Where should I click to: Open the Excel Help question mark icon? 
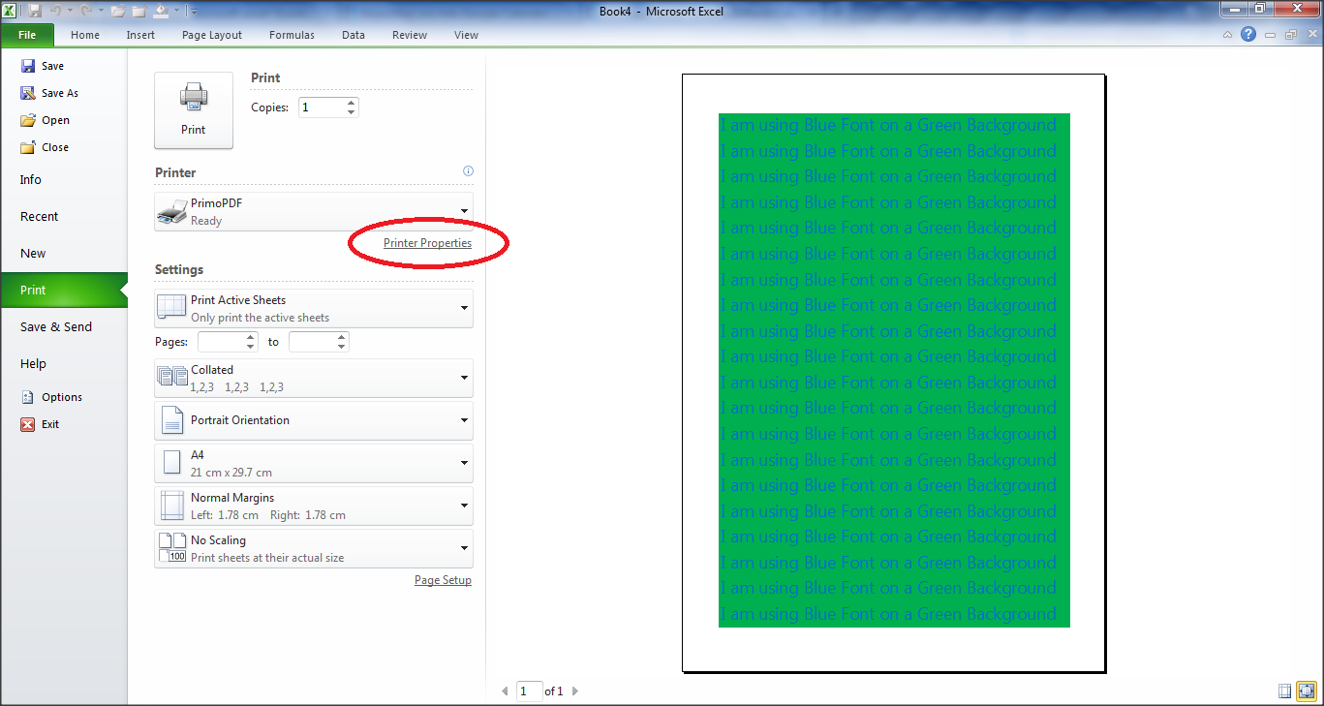click(1248, 35)
